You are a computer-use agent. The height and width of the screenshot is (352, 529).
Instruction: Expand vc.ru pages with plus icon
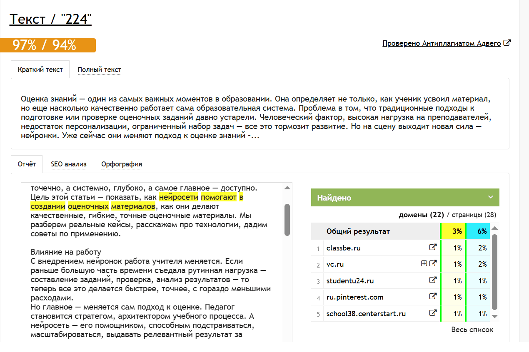[x=424, y=263]
